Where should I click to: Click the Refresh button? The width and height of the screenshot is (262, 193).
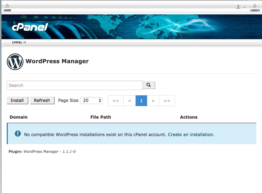42,101
